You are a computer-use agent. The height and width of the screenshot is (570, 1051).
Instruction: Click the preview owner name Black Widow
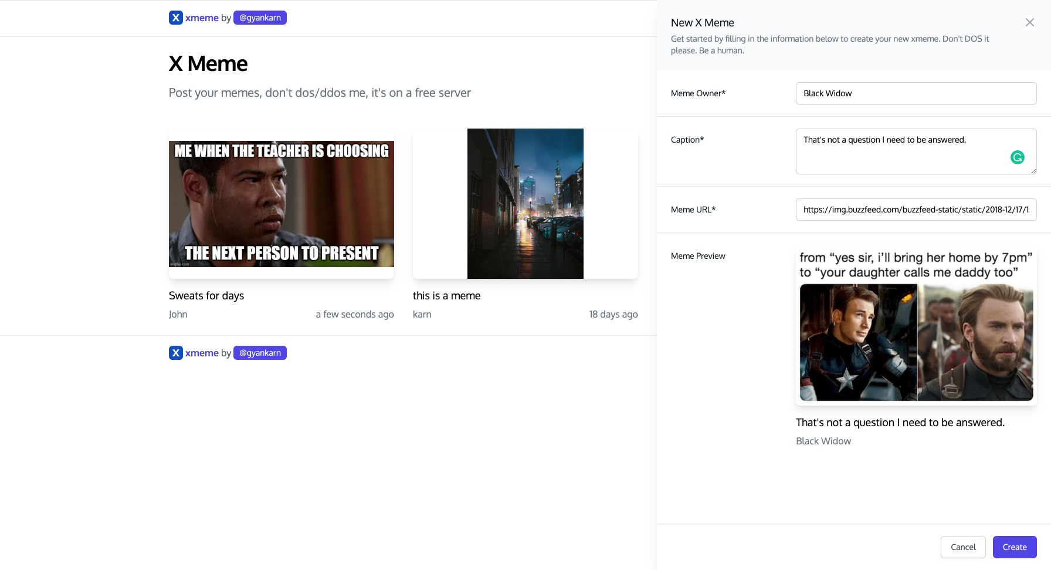click(x=823, y=441)
